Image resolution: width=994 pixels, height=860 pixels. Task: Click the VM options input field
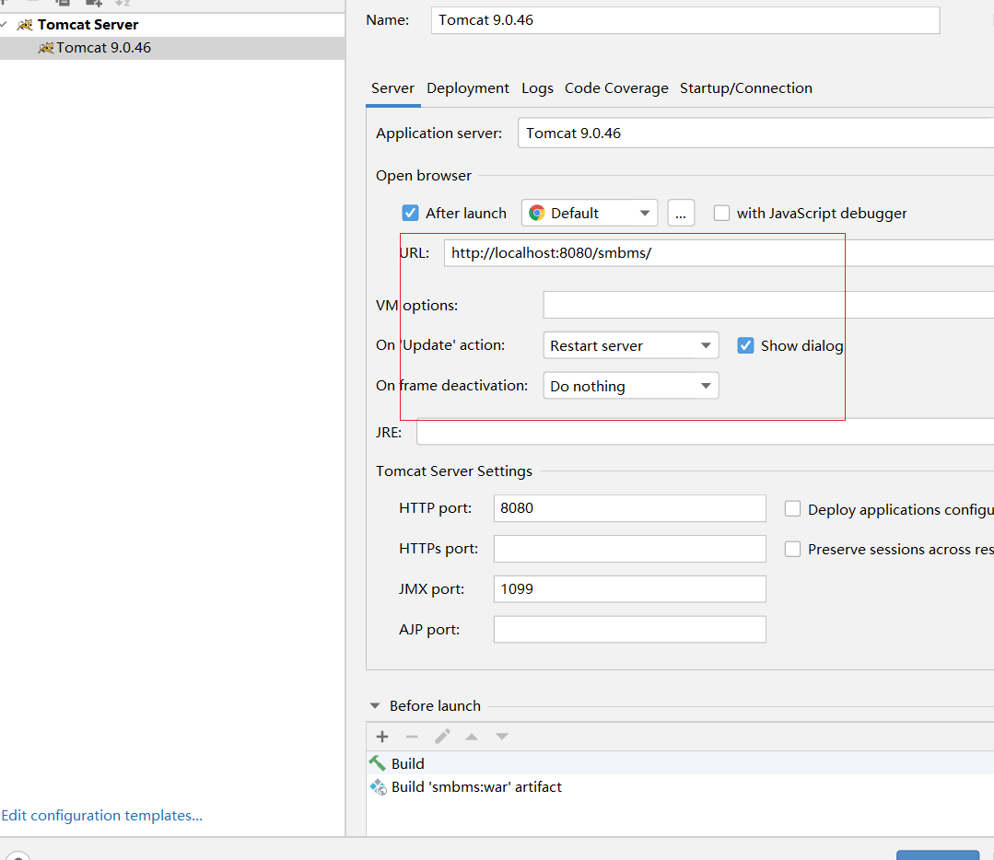pyautogui.click(x=768, y=305)
